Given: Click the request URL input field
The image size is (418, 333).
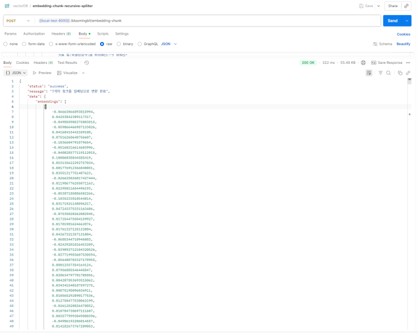Looking at the screenshot, I should [x=208, y=21].
